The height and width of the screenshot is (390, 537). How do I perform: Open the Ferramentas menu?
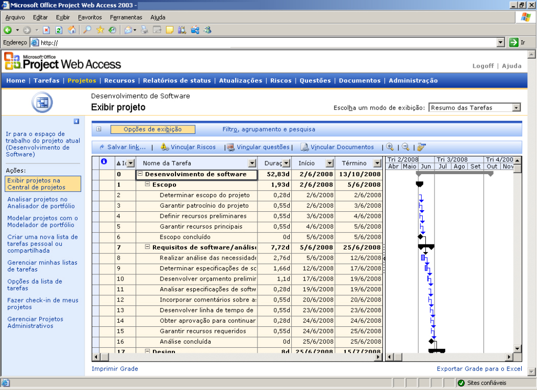click(x=126, y=17)
